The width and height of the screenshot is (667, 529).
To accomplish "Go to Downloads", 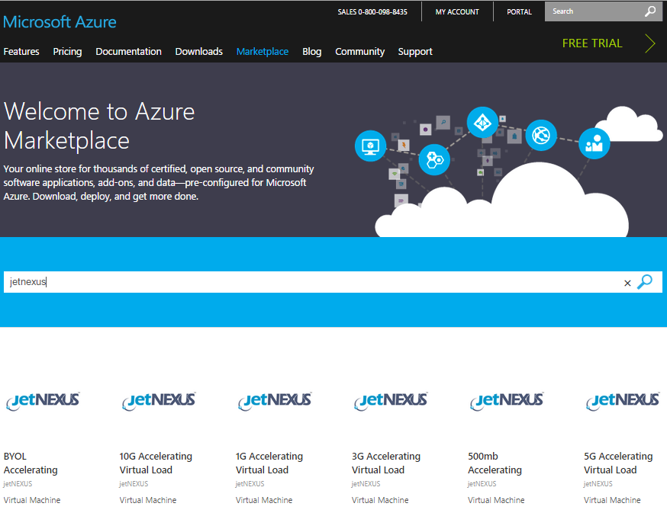I will [198, 51].
